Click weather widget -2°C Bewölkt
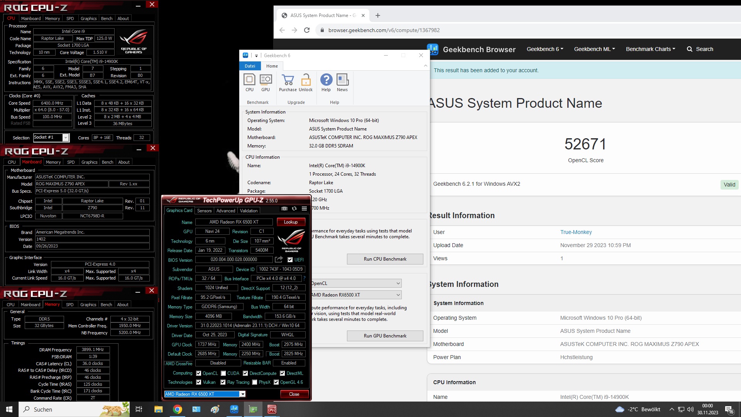Screen dimensions: 741x417 638,409
